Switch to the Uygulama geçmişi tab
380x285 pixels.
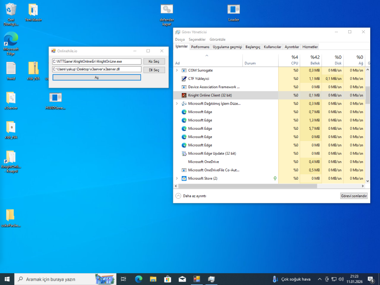[227, 47]
